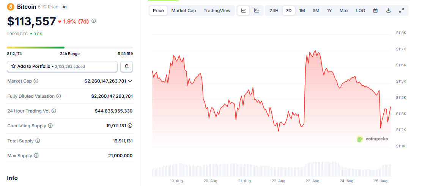This screenshot has height=186, width=422.
Task: Expand chart to fullscreen icon
Action: click(x=401, y=11)
